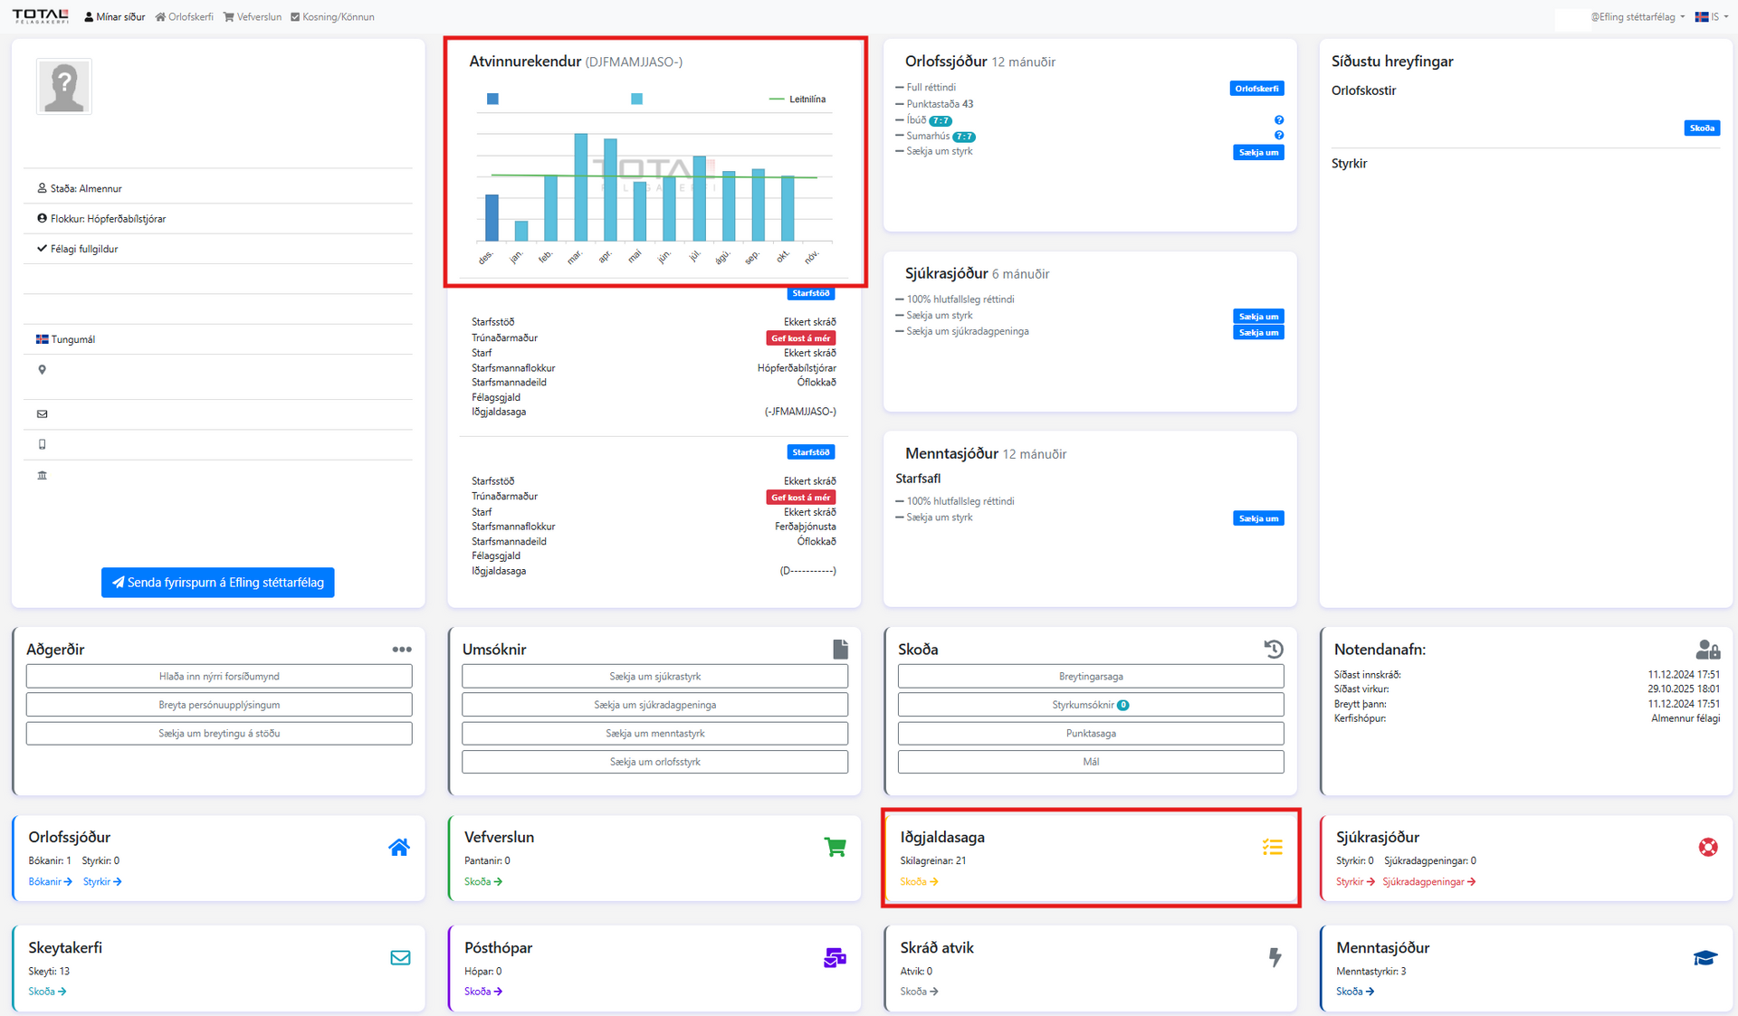Click the three-dots icon in Aðgerðir card
Image resolution: width=1738 pixels, height=1016 pixels.
click(x=402, y=650)
